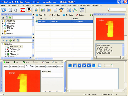Switch to the Extended tab
Image resolution: width=128 pixels, height=96 pixels.
coord(14,66)
